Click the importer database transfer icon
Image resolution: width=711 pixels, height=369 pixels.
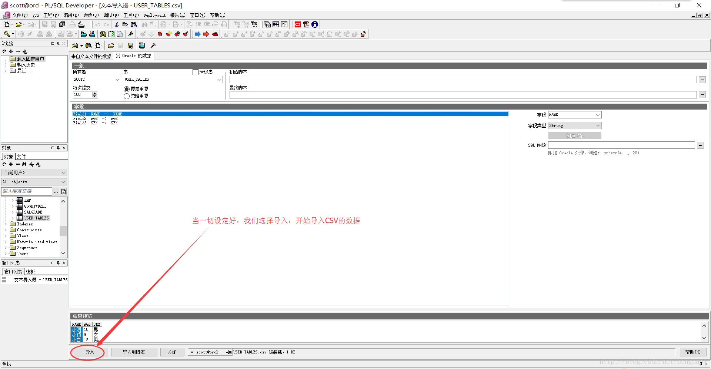142,46
